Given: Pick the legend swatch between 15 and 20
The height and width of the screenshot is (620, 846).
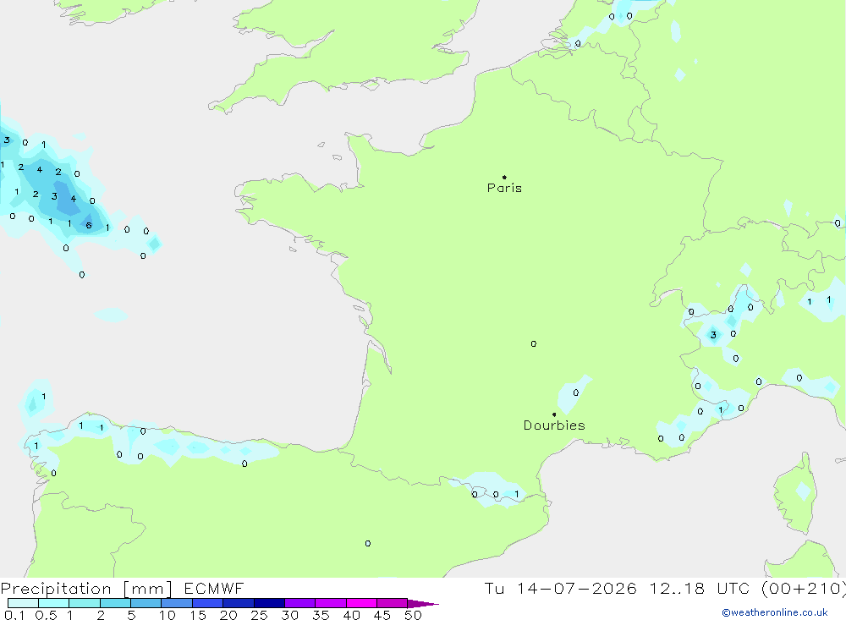Looking at the screenshot, I should pyautogui.click(x=208, y=603).
